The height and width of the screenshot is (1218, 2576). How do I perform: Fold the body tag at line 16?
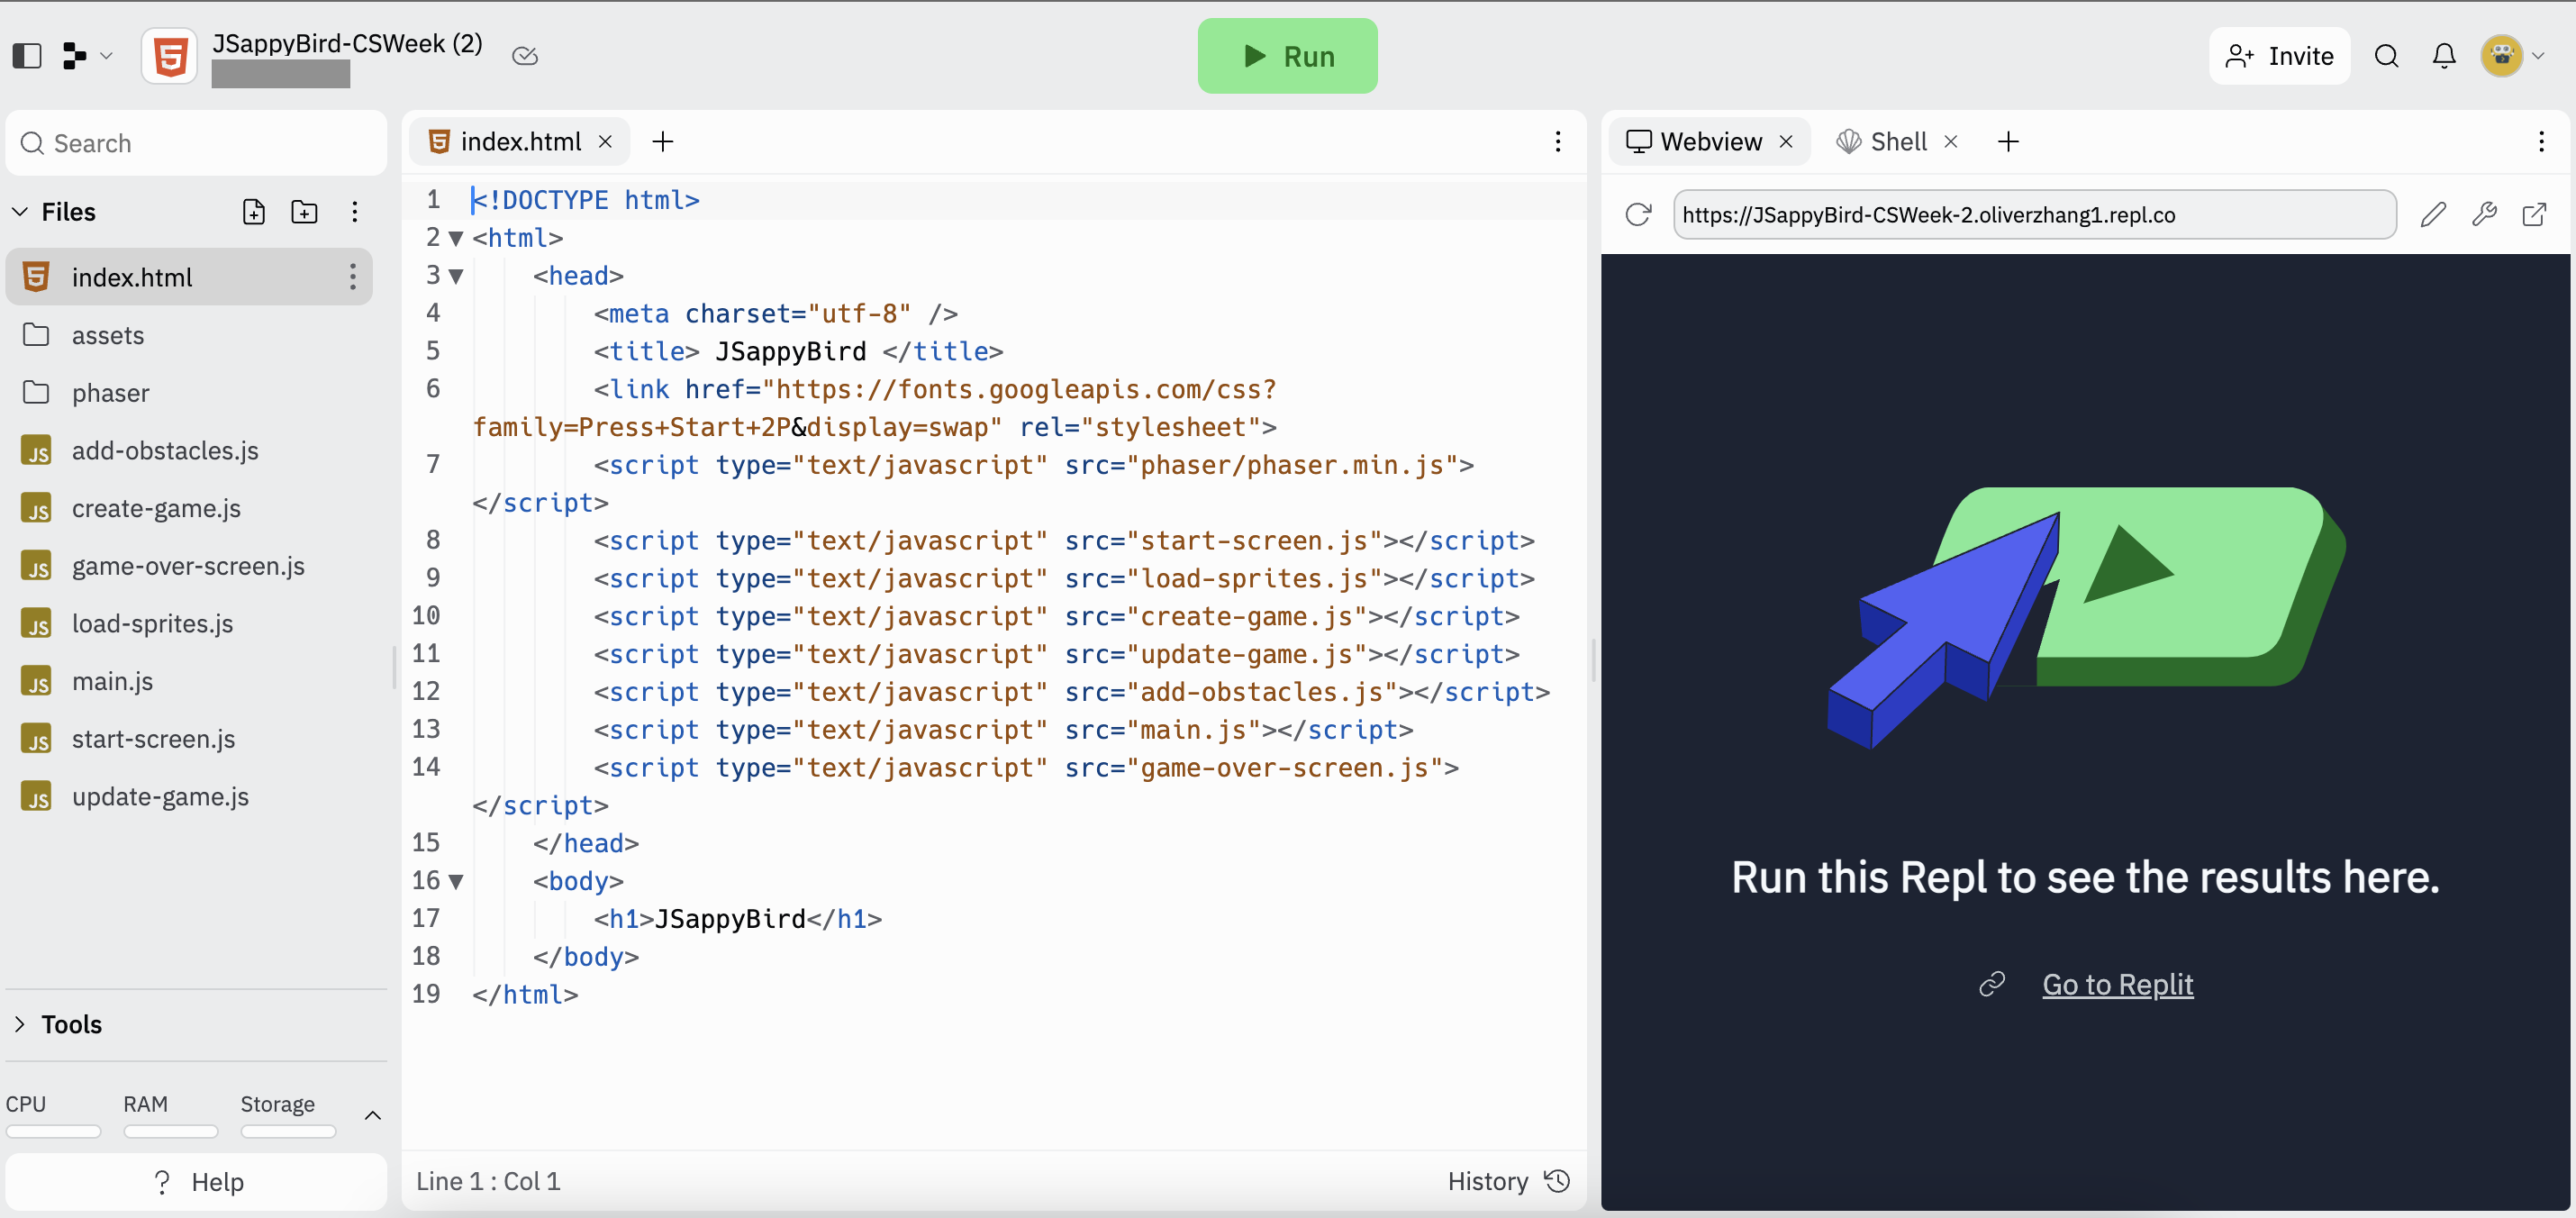coord(456,881)
